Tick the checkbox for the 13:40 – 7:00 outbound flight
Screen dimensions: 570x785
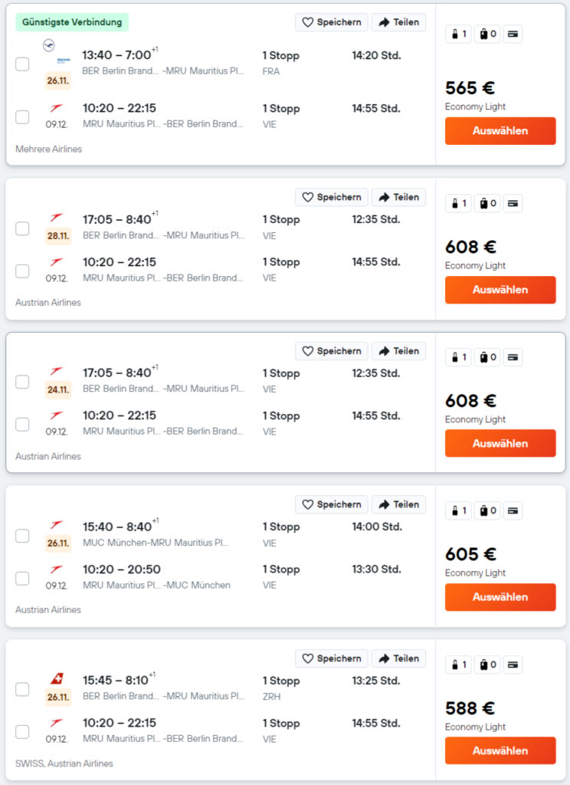point(22,64)
